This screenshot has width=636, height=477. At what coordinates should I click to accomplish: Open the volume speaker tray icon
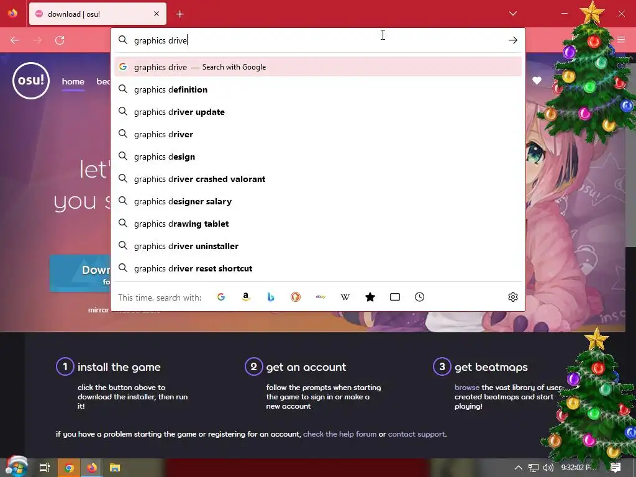pos(548,468)
